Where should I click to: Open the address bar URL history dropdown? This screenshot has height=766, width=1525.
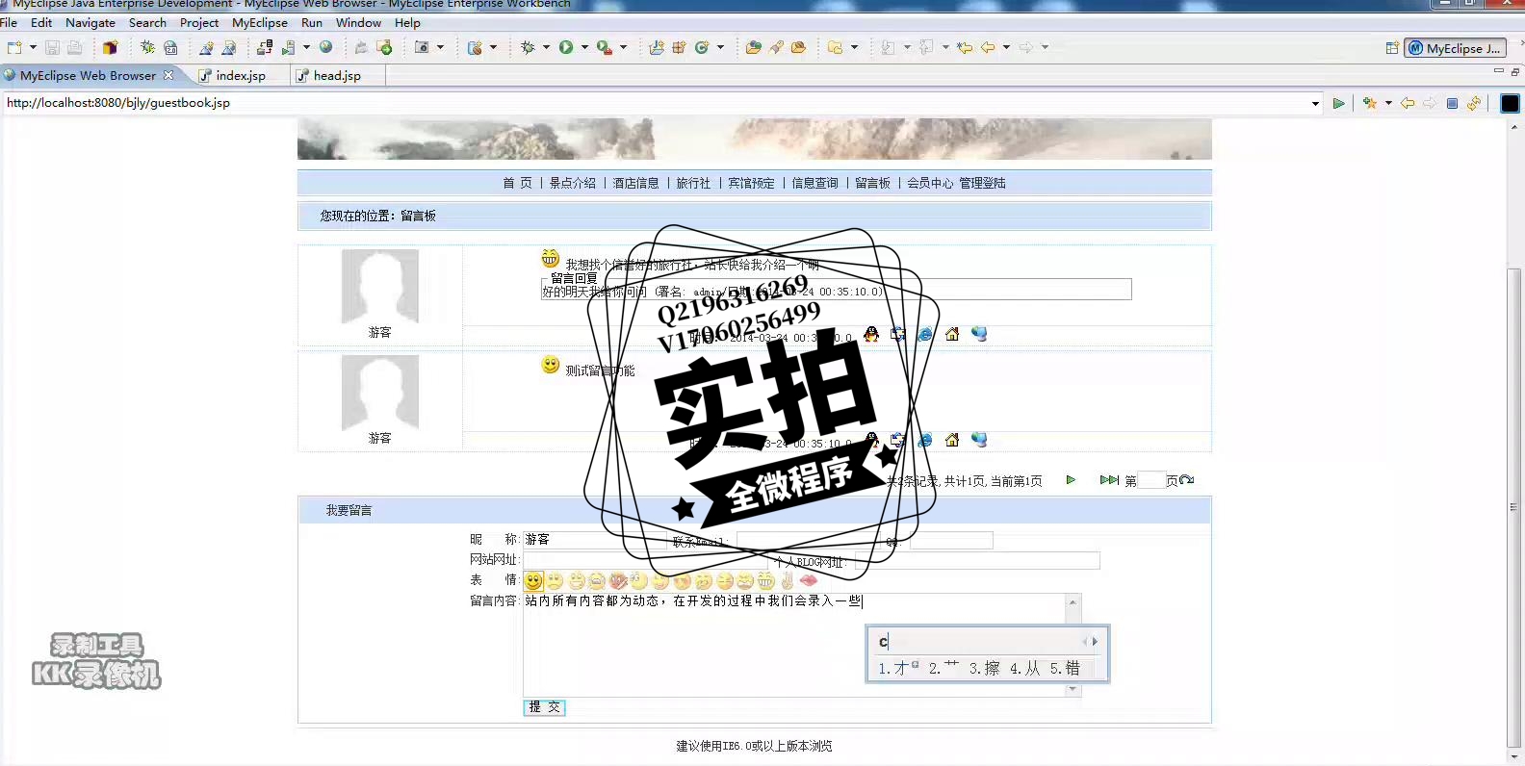coord(1315,103)
